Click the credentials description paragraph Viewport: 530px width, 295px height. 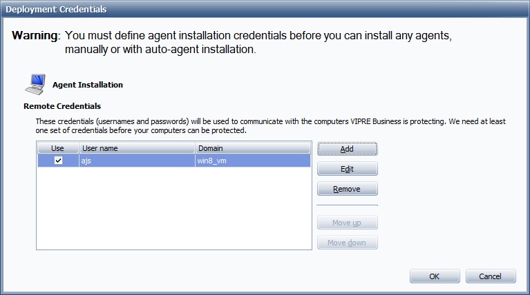269,125
